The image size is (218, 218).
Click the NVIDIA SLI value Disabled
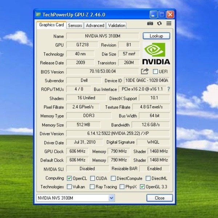(87, 169)
